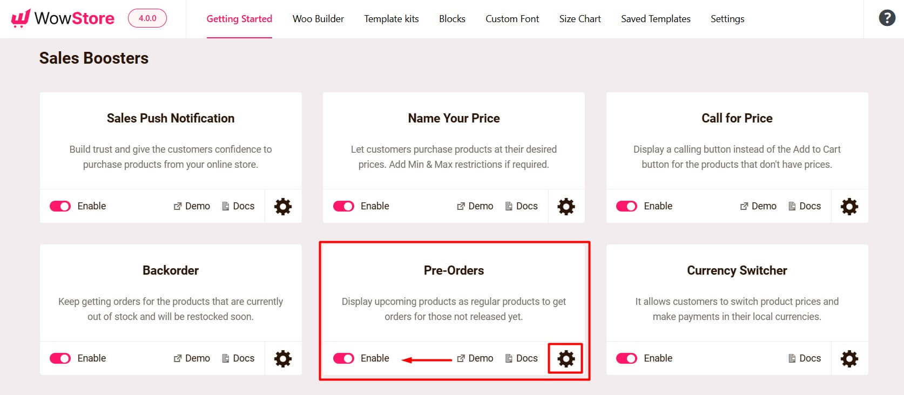Open the Name Your Price settings gear
This screenshot has width=904, height=395.
point(565,206)
